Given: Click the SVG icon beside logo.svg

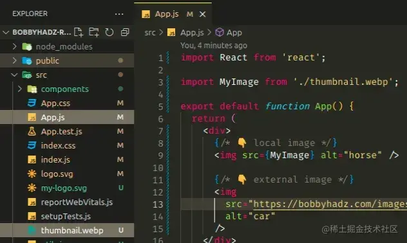Looking at the screenshot, I should [32, 174].
